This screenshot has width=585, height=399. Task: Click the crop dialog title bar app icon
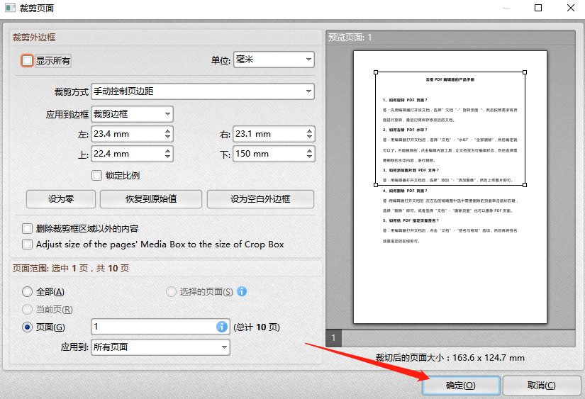coord(10,8)
